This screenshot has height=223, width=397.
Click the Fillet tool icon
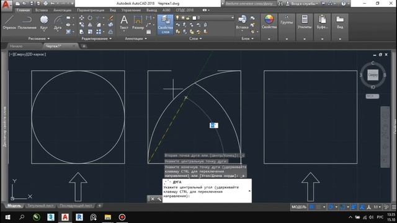click(99, 25)
